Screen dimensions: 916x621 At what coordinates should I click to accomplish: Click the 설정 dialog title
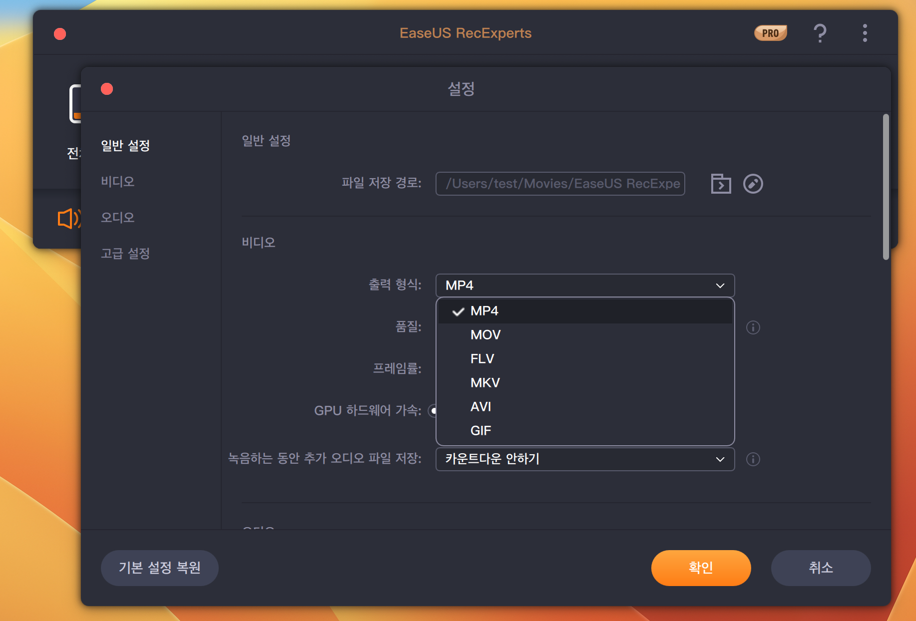(461, 89)
